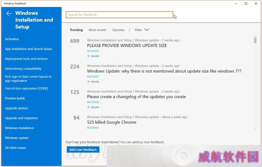
Task: Click the Add new feedback button
Action: 83,150
